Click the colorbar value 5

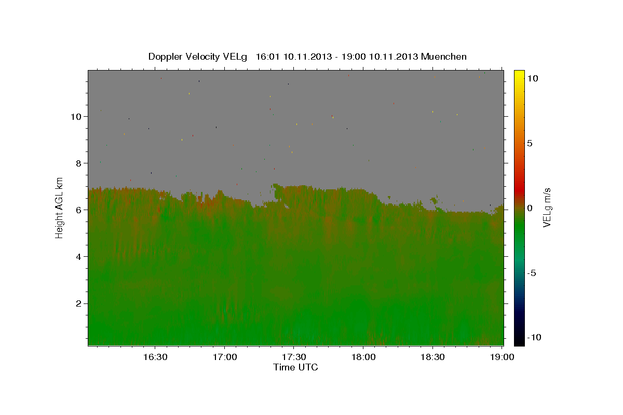point(530,143)
